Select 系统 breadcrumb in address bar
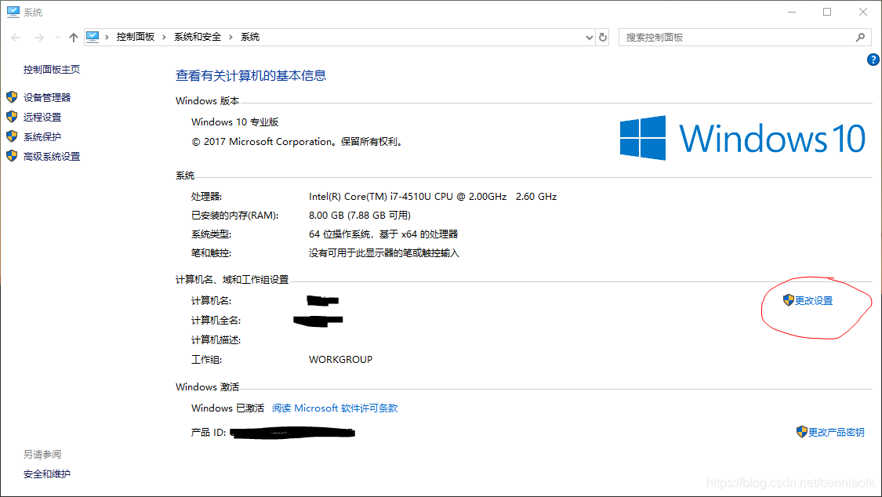Screen dimensions: 882x497 tap(250, 37)
